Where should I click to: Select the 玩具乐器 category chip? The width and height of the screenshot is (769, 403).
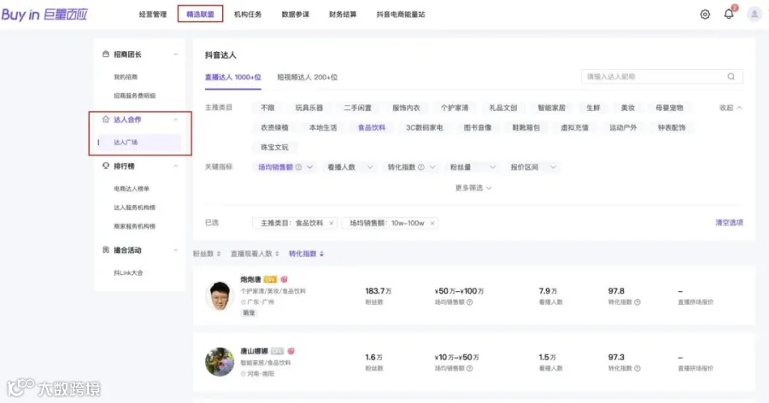coord(309,108)
